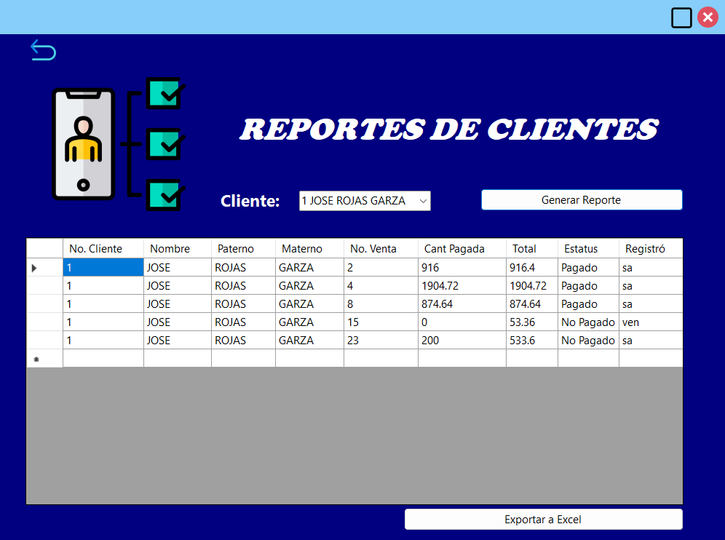
Task: Click the top green checkmark icon
Action: point(166,92)
